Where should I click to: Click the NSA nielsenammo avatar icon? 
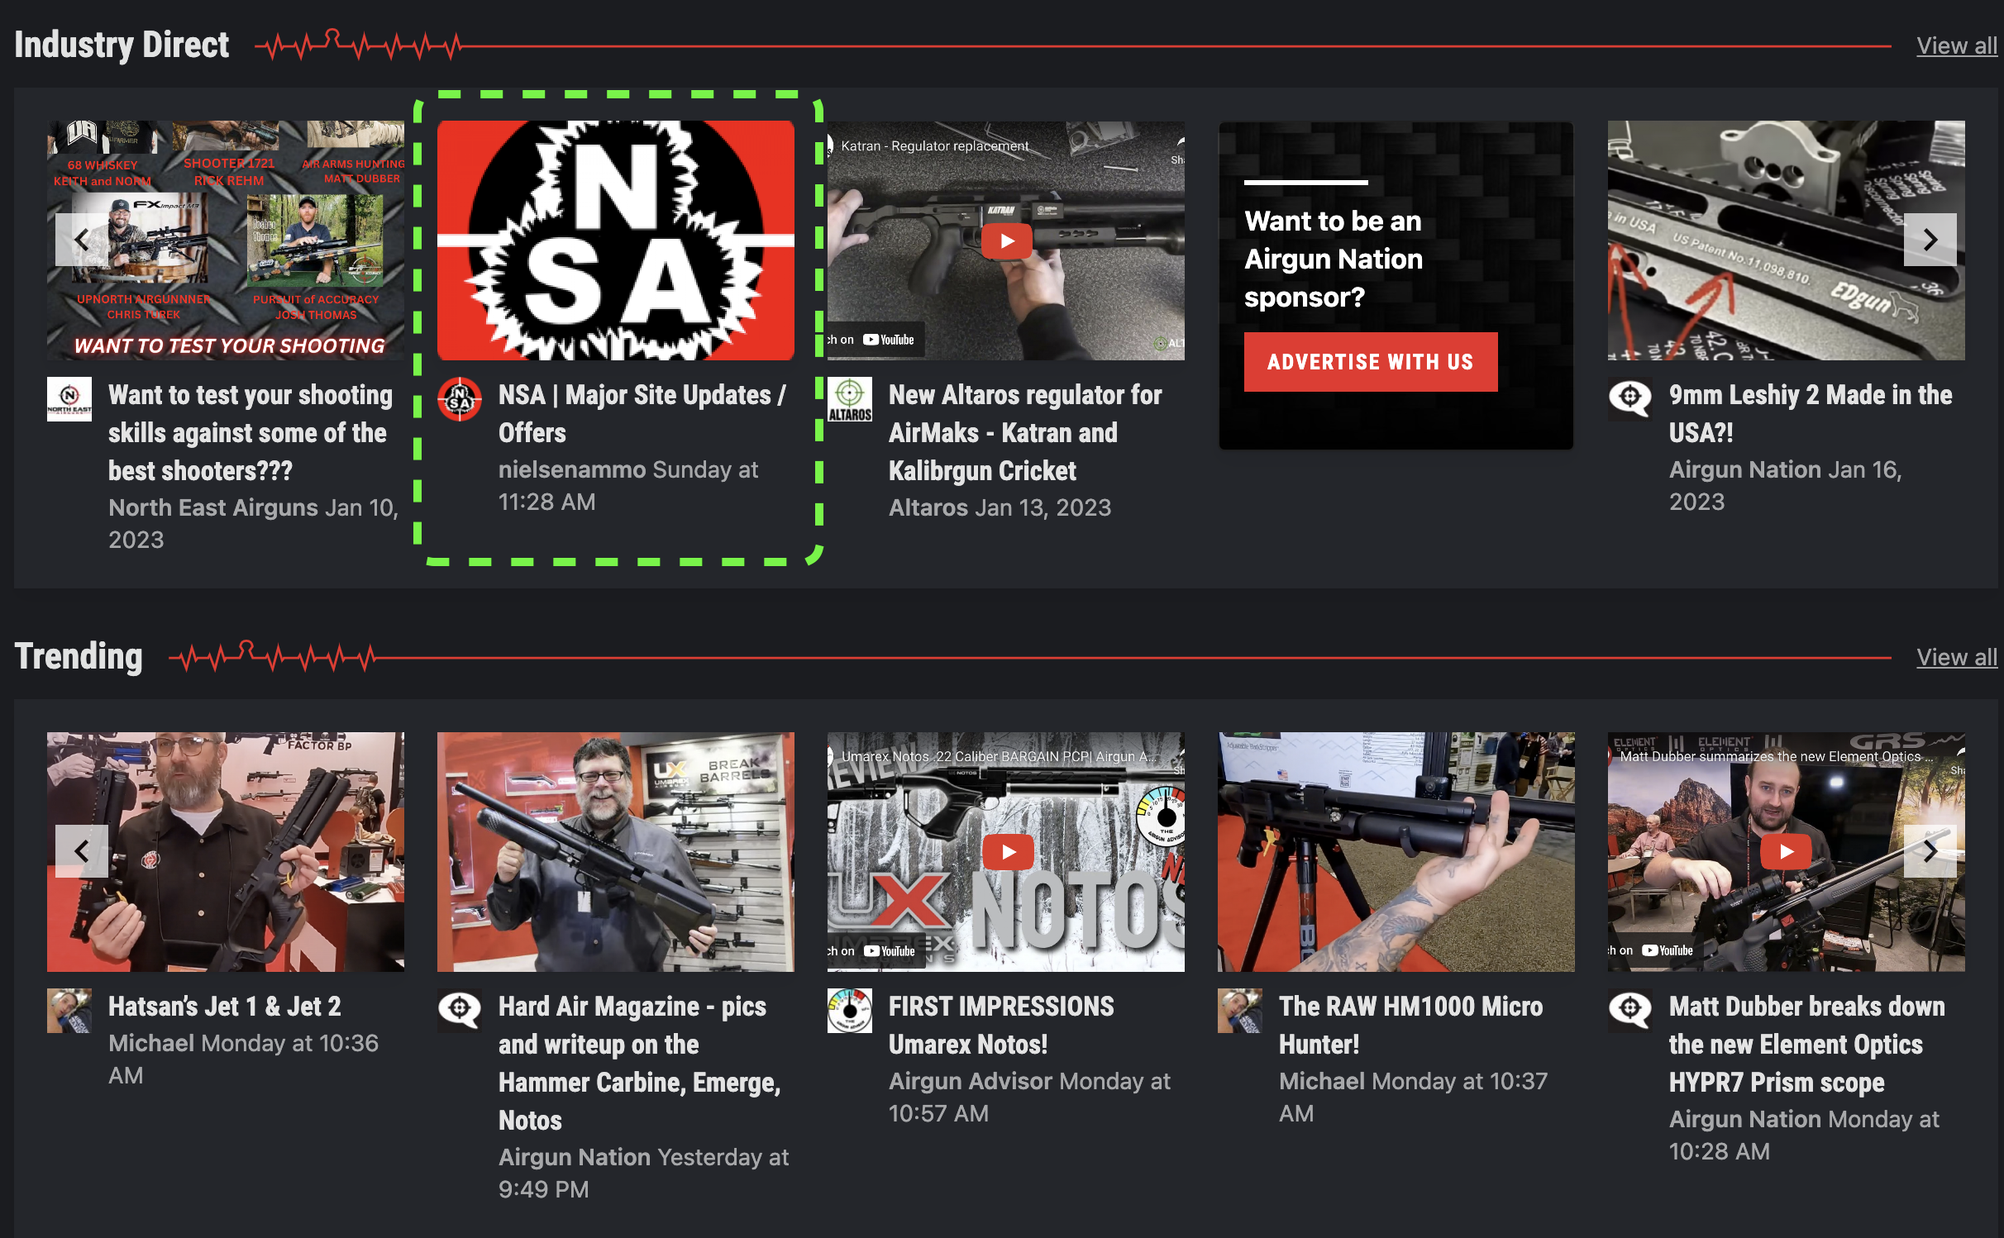pyautogui.click(x=460, y=399)
